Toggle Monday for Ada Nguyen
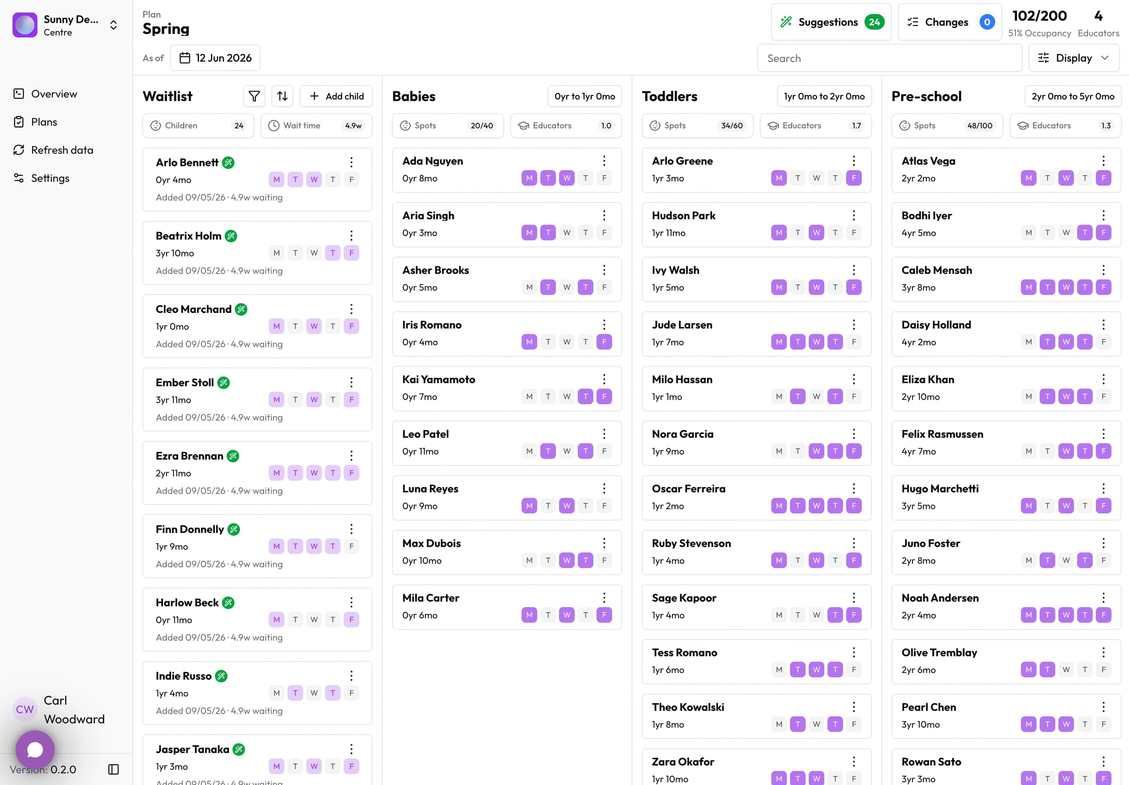Viewport: 1129px width, 785px height. tap(529, 178)
